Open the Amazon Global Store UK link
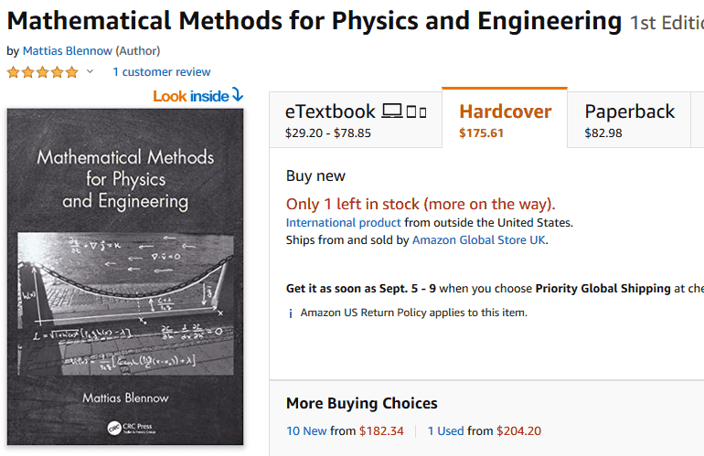The height and width of the screenshot is (456, 704). (x=479, y=240)
